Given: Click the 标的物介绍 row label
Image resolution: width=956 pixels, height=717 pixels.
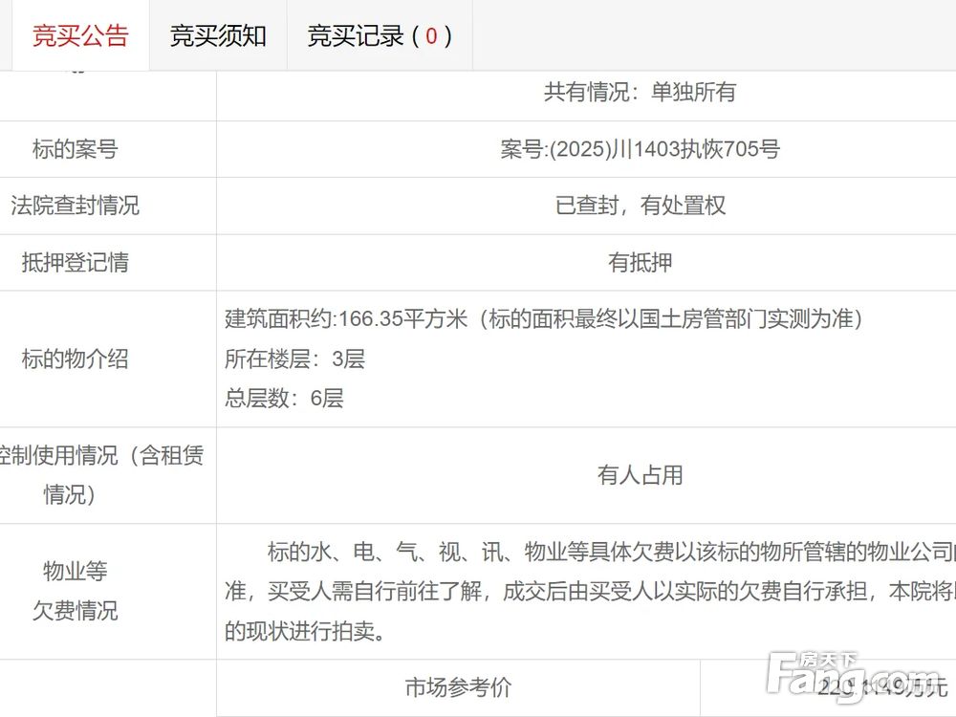Looking at the screenshot, I should click(x=75, y=359).
